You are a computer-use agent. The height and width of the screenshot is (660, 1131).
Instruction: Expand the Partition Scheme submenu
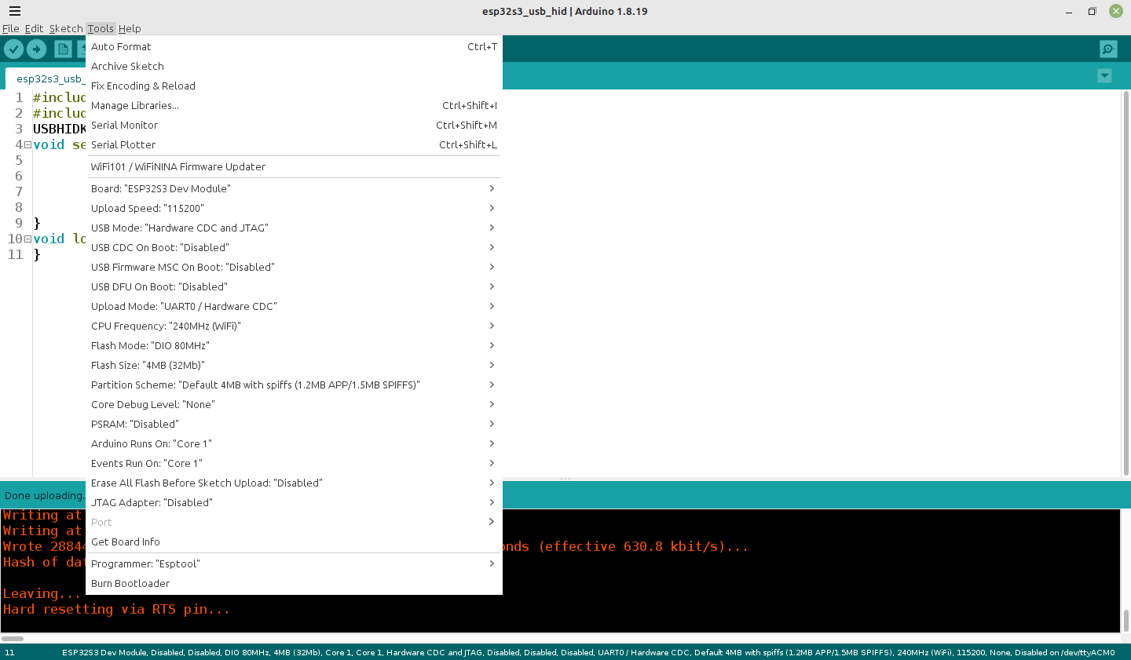(294, 385)
